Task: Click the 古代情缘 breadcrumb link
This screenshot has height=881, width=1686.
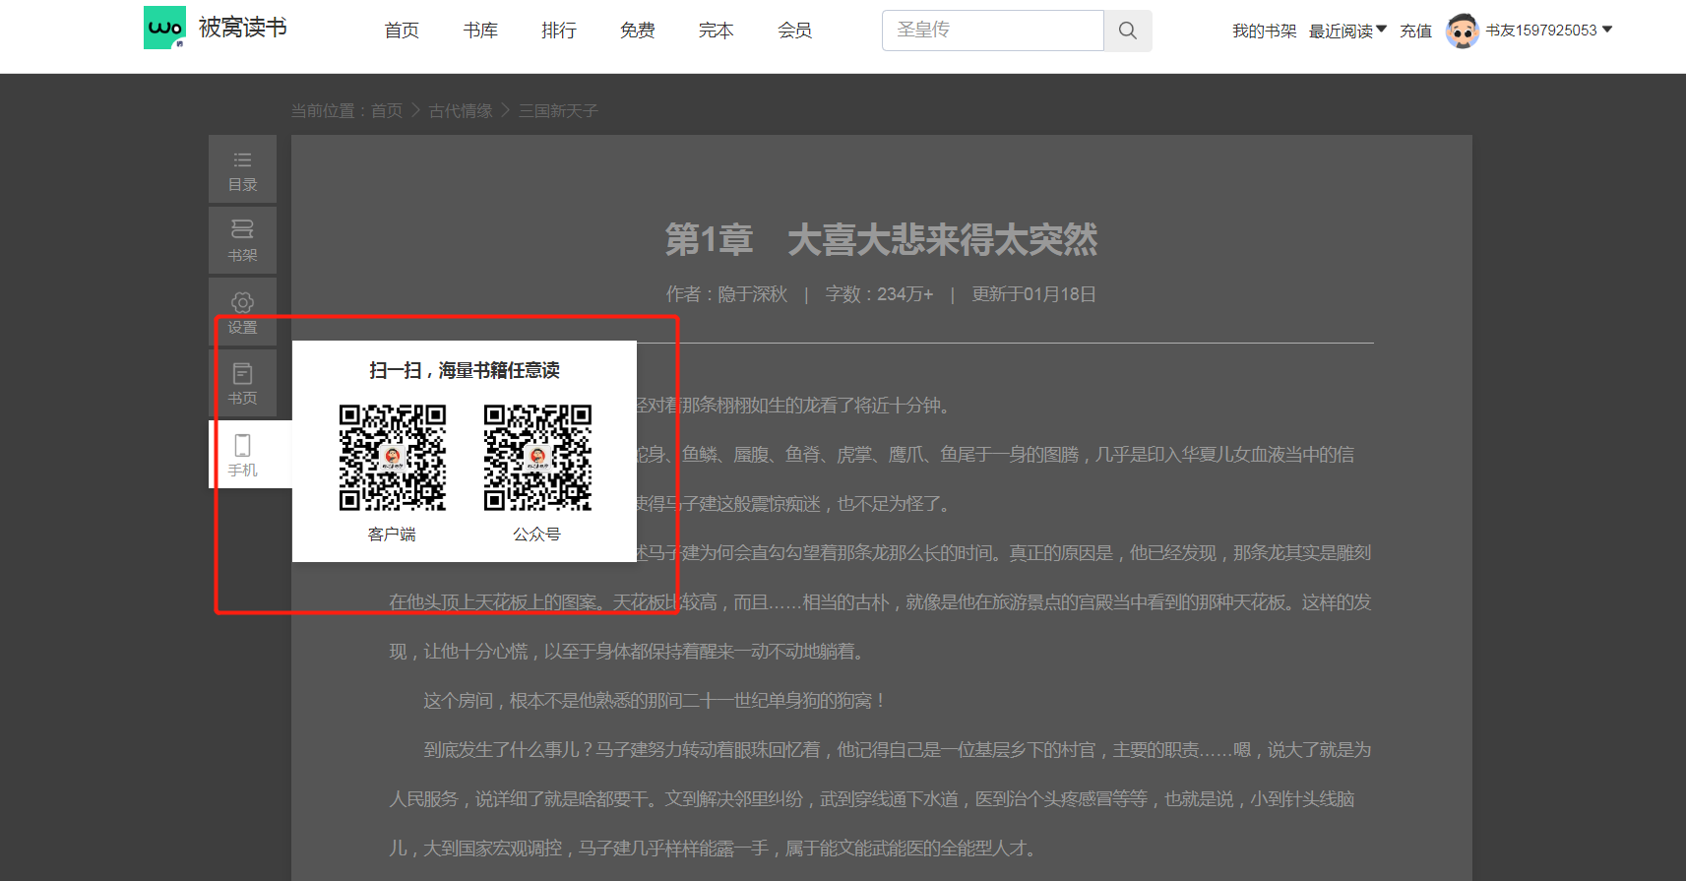Action: coord(461,110)
